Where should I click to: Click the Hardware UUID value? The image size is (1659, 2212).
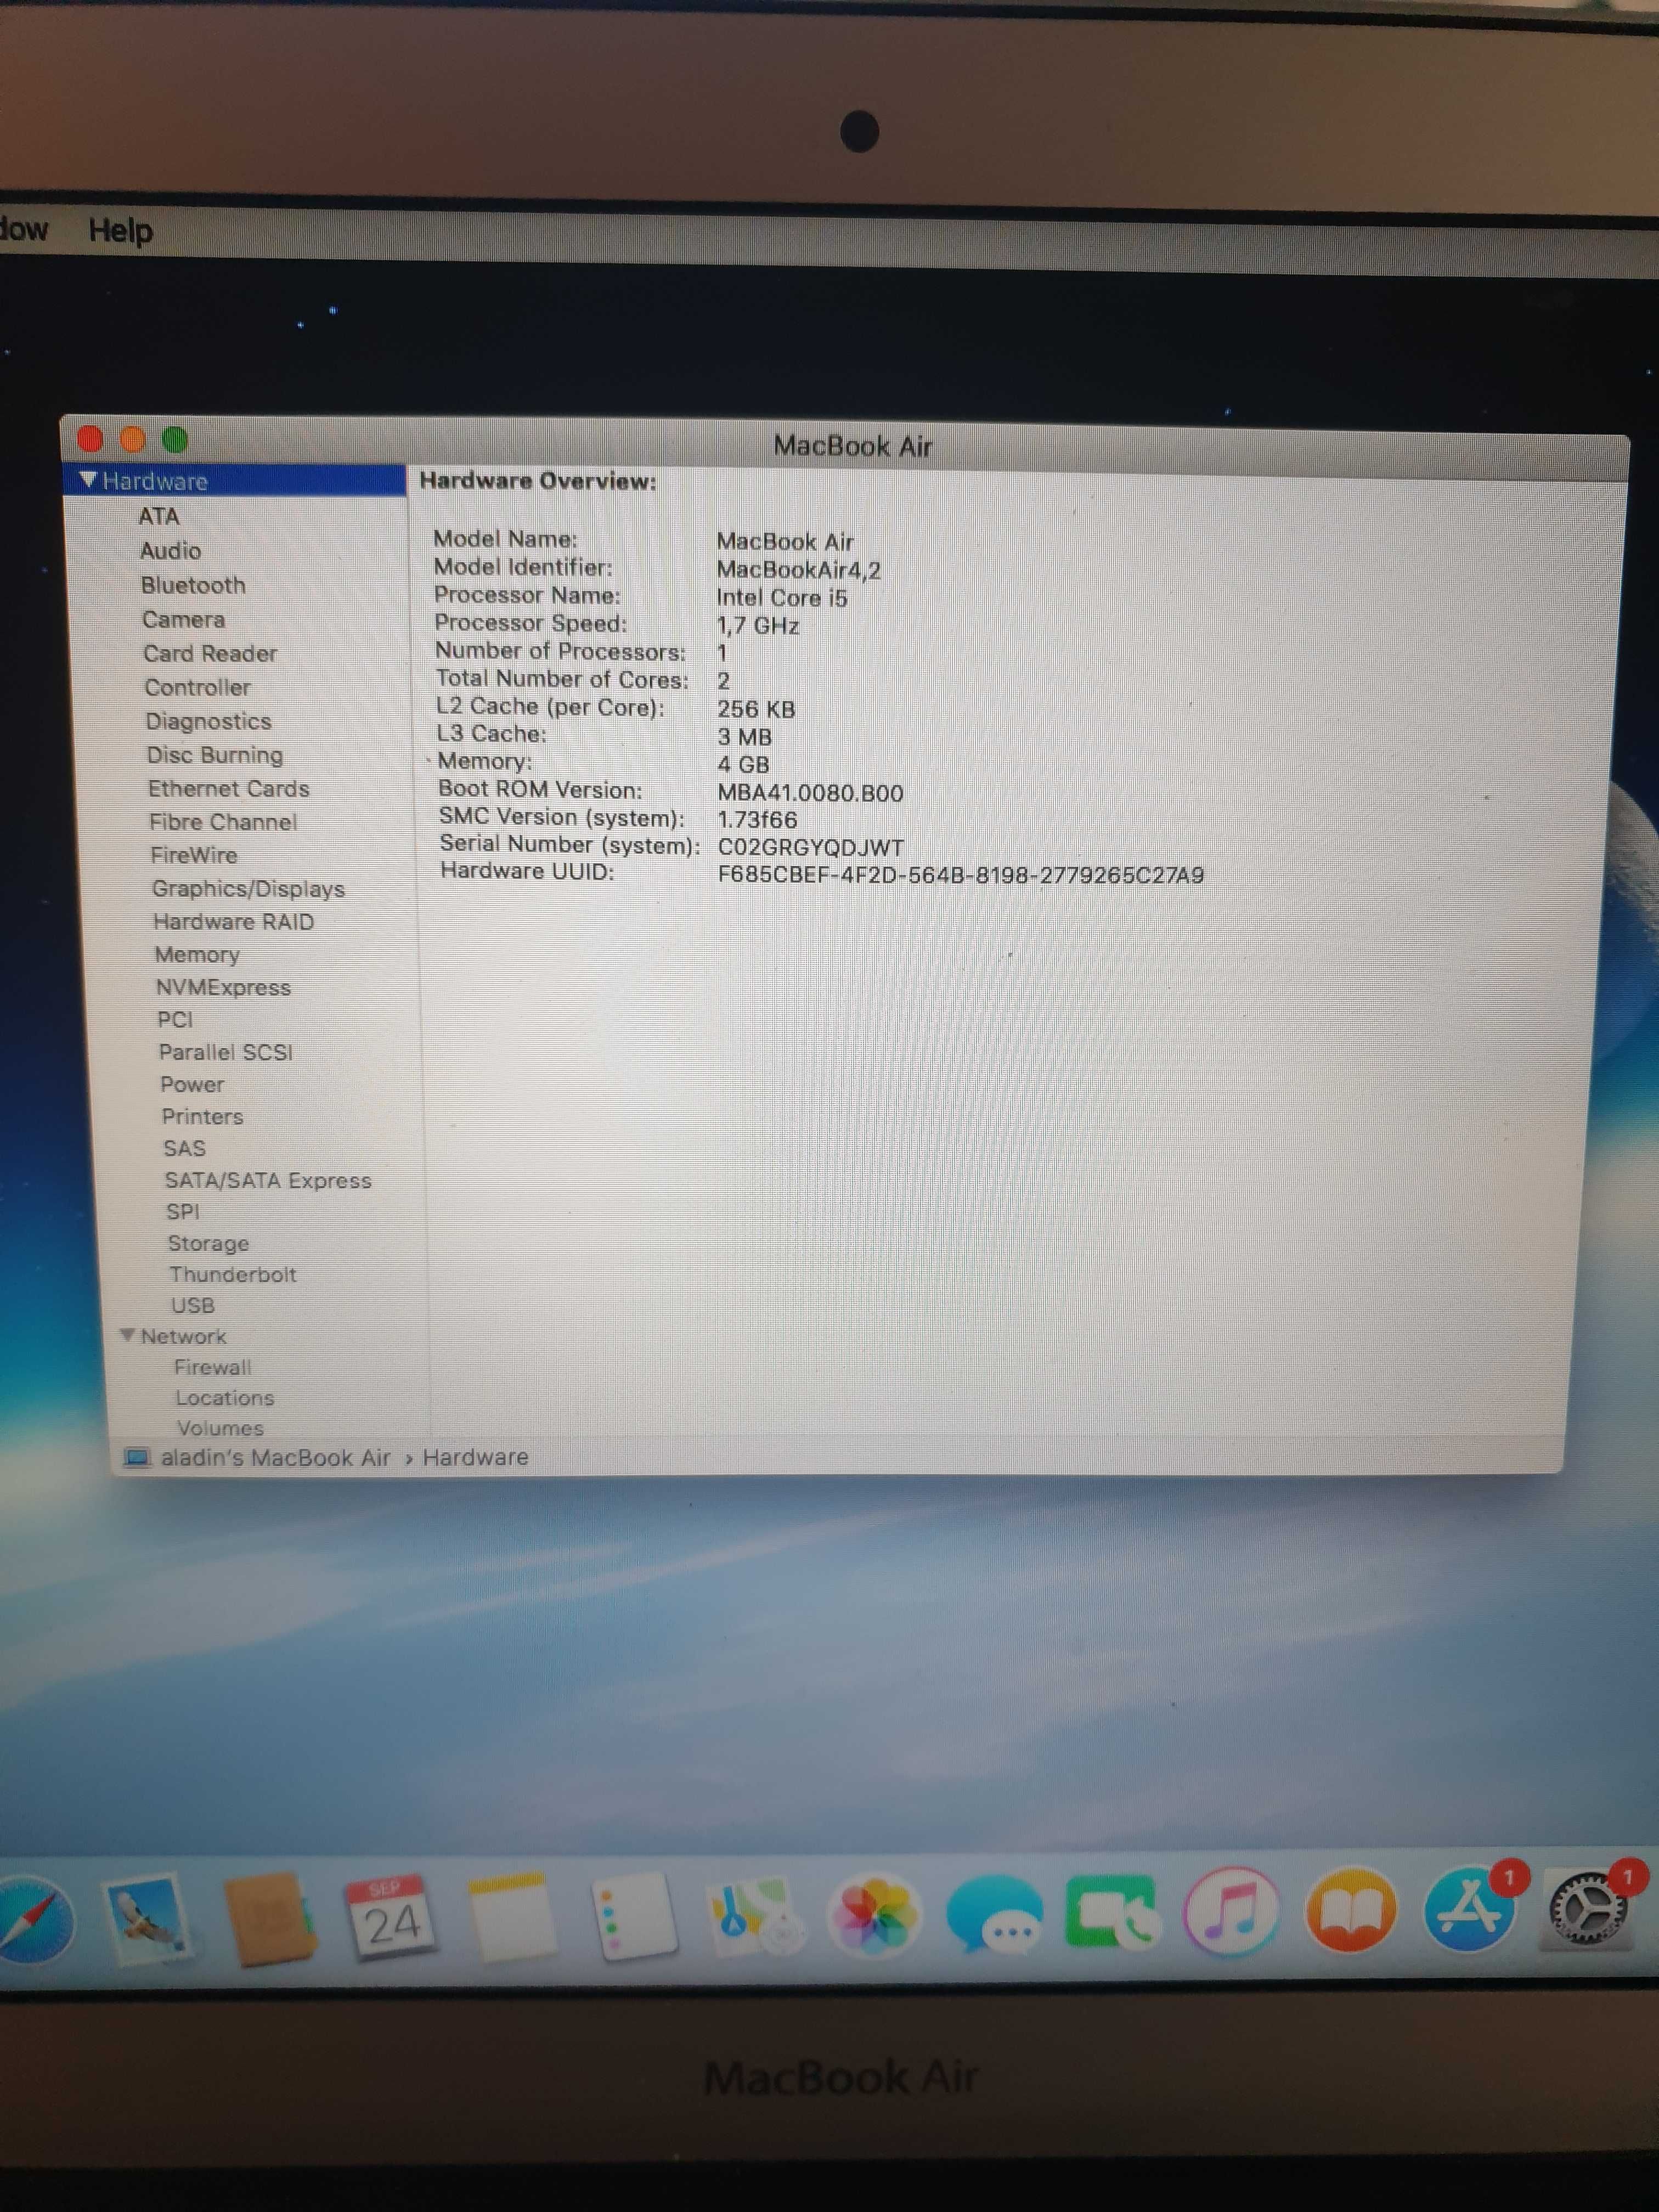point(961,875)
